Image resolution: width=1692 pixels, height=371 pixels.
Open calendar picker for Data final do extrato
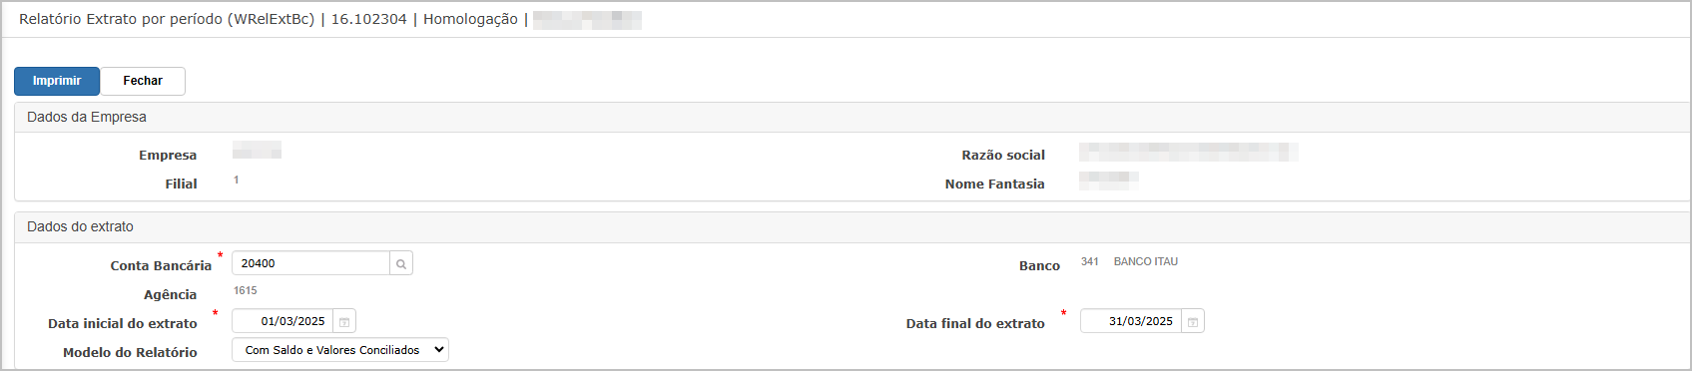[x=1193, y=321]
